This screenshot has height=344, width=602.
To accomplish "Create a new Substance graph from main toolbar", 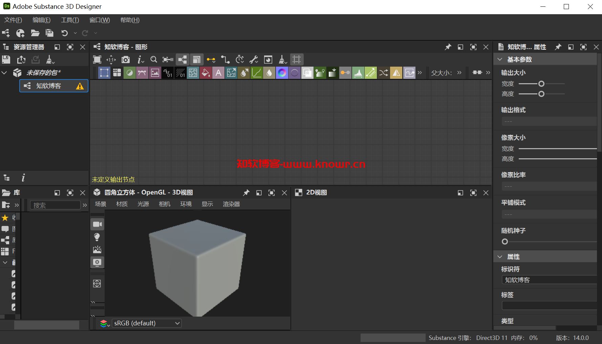I will click(x=6, y=33).
